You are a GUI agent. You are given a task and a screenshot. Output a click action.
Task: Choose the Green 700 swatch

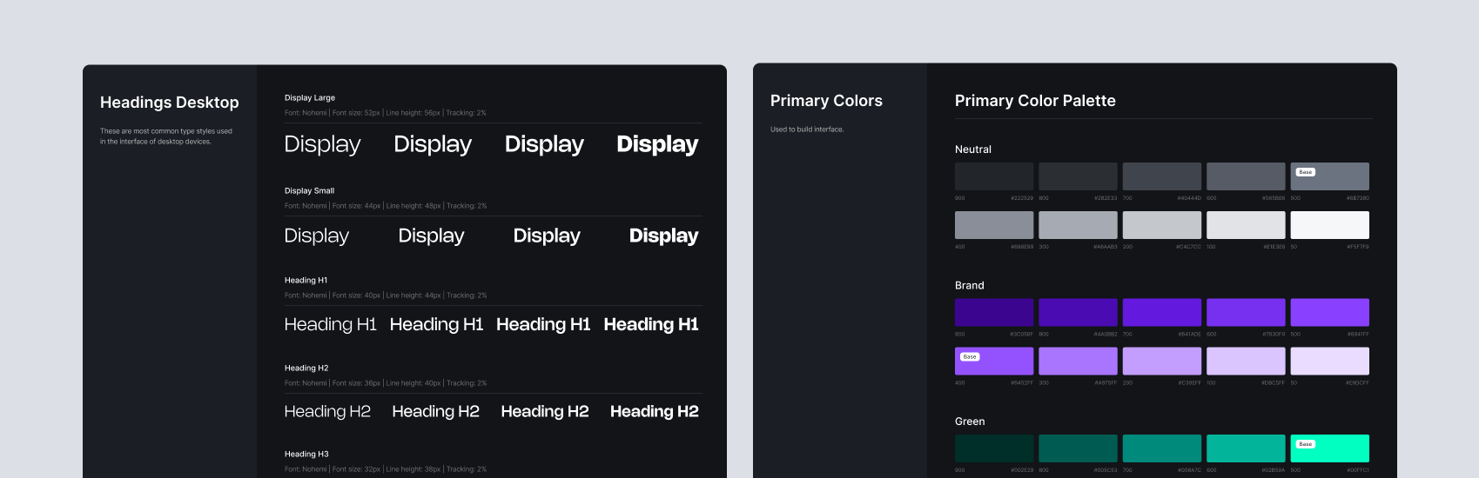click(x=1162, y=448)
